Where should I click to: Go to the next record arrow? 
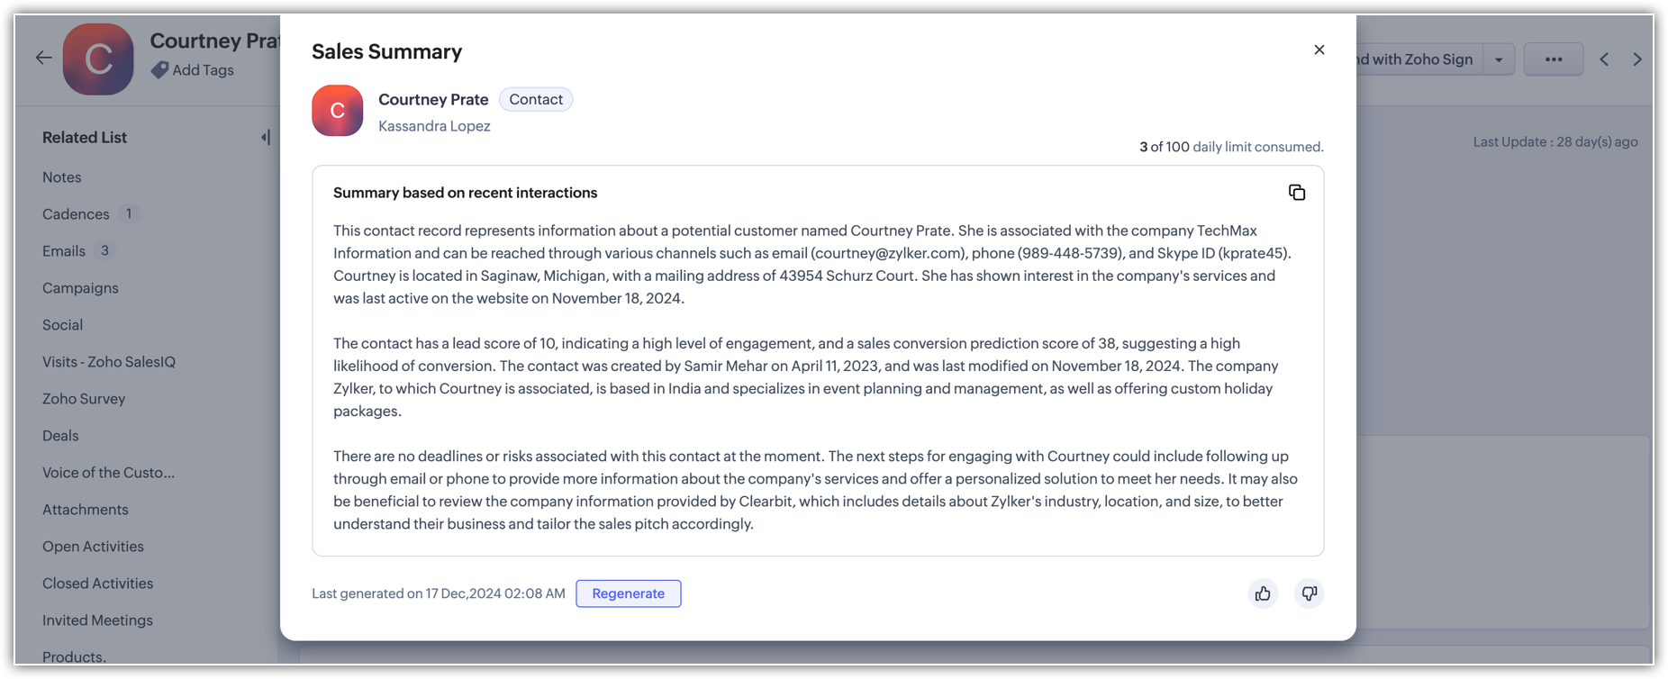coord(1636,59)
